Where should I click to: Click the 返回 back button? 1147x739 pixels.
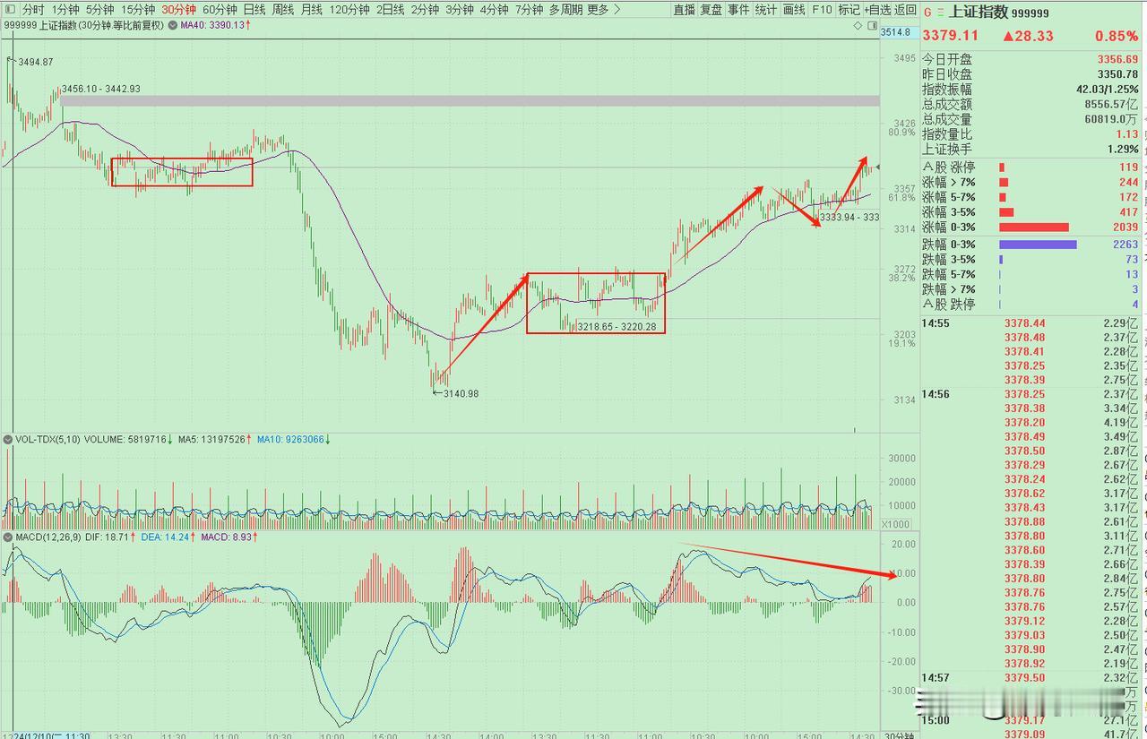point(905,9)
